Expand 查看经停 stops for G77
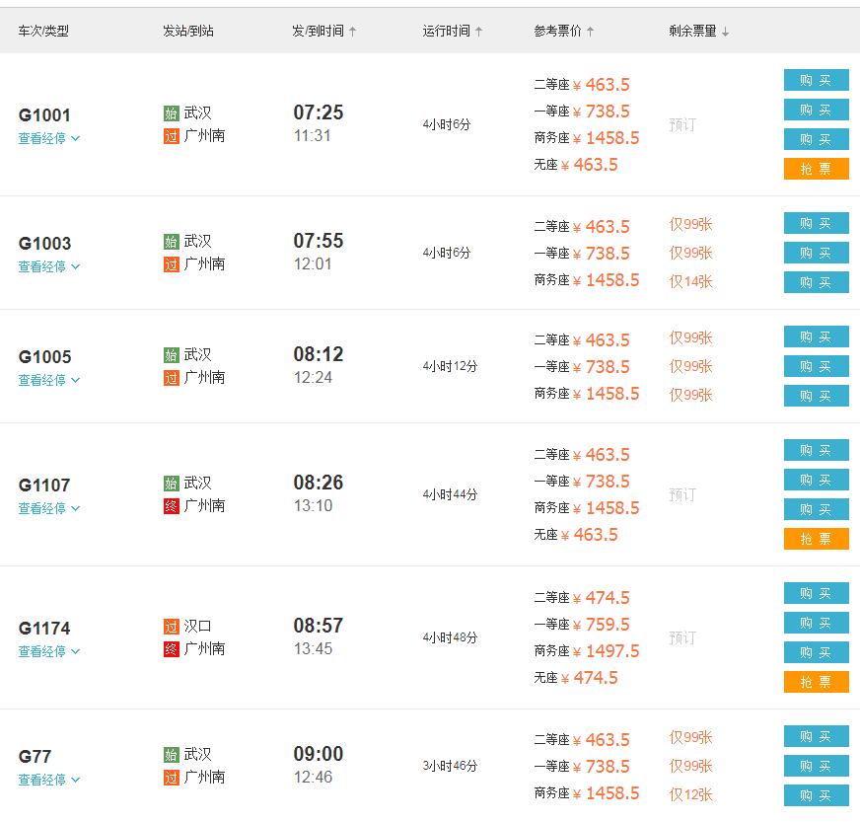This screenshot has width=860, height=822. pos(48,780)
